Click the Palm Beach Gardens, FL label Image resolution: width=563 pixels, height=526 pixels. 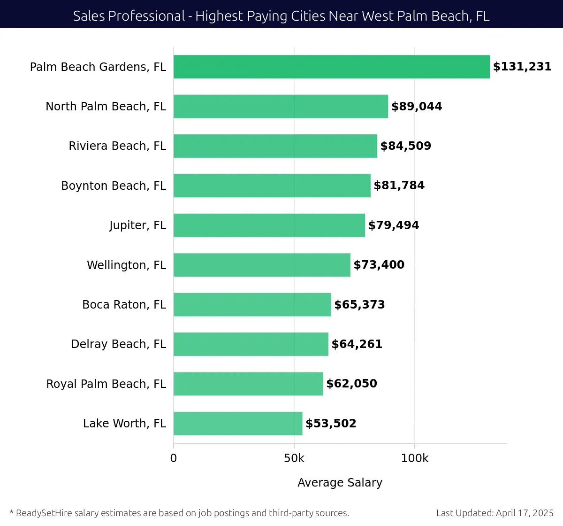click(x=98, y=67)
